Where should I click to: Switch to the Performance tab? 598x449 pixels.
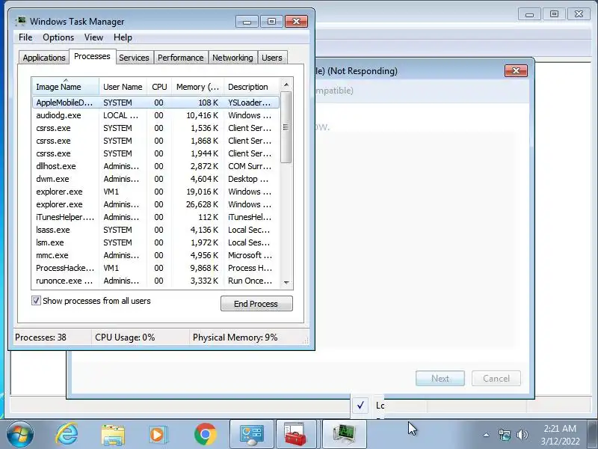(x=180, y=58)
